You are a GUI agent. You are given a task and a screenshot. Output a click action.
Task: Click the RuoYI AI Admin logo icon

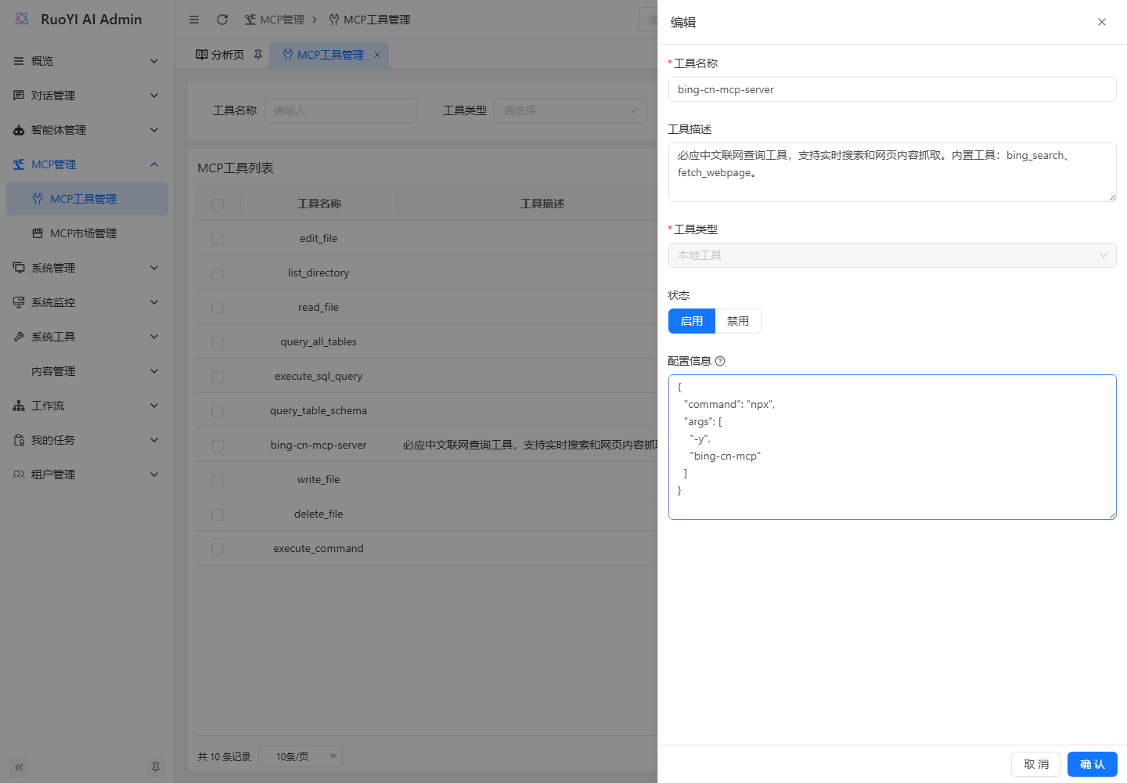22,19
